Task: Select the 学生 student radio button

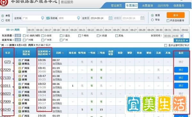Action: pyautogui.click(x=152, y=20)
